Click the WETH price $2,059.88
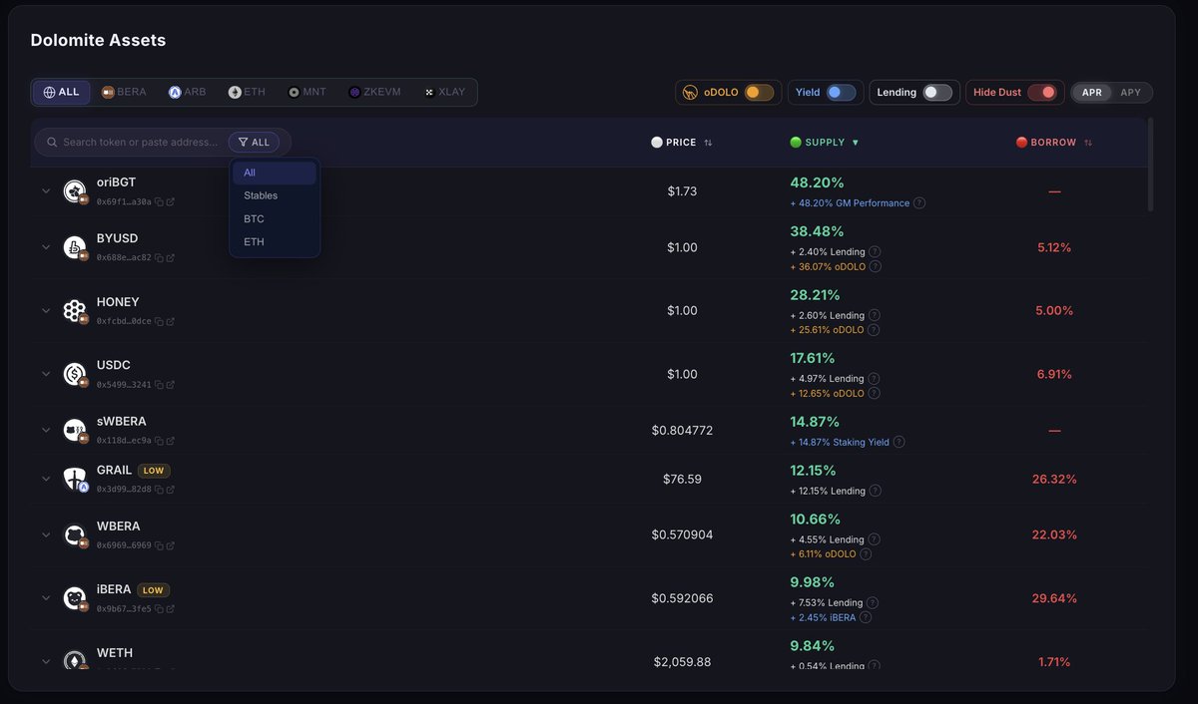 coord(682,662)
